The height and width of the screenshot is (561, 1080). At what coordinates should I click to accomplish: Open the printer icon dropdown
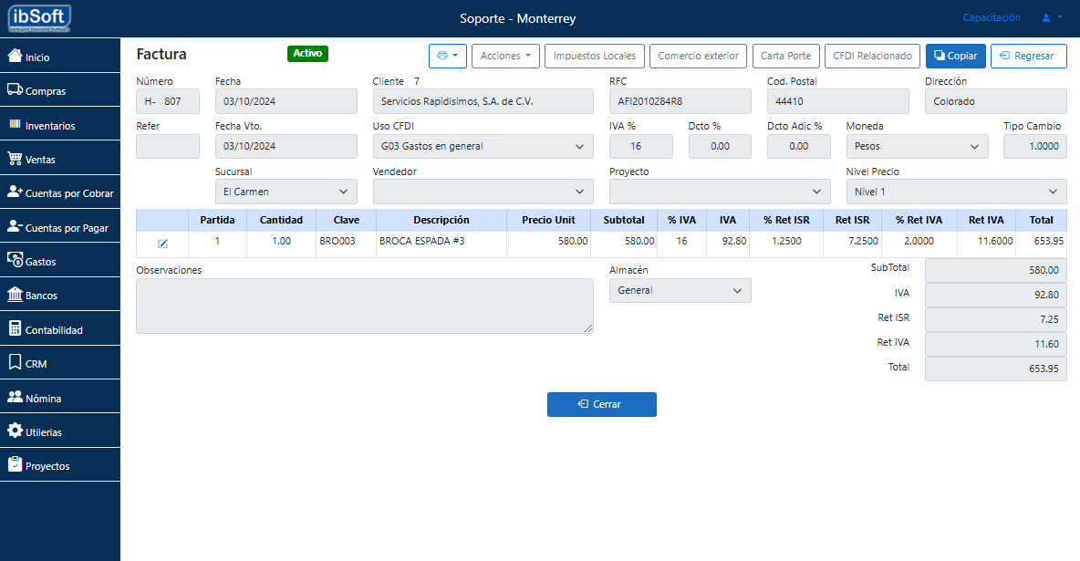click(447, 56)
